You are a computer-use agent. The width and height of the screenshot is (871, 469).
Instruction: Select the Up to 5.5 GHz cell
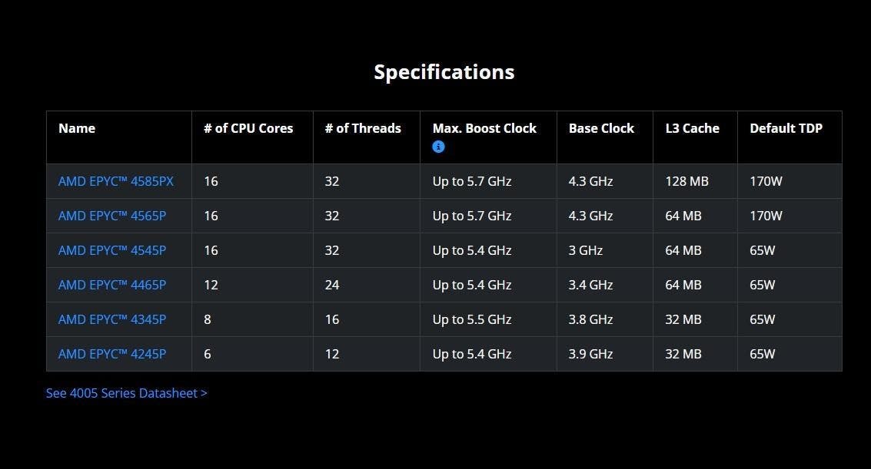pos(471,319)
